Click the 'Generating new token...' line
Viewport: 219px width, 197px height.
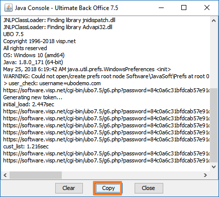(x=33, y=97)
